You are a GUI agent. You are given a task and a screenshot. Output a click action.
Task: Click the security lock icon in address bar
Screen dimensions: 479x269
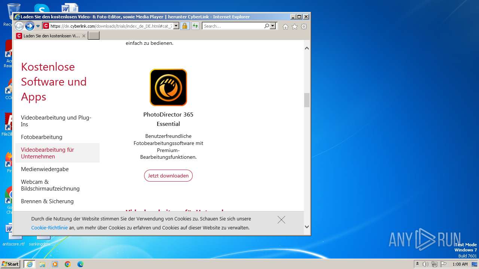[184, 26]
